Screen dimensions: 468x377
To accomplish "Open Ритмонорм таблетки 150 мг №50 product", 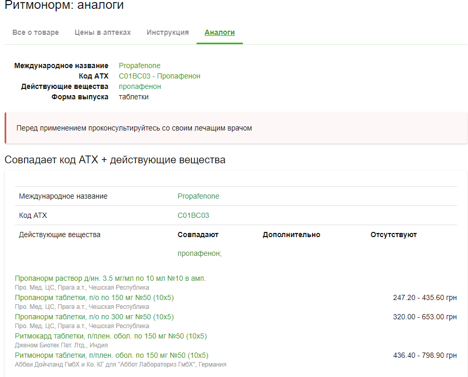I will (x=112, y=355).
